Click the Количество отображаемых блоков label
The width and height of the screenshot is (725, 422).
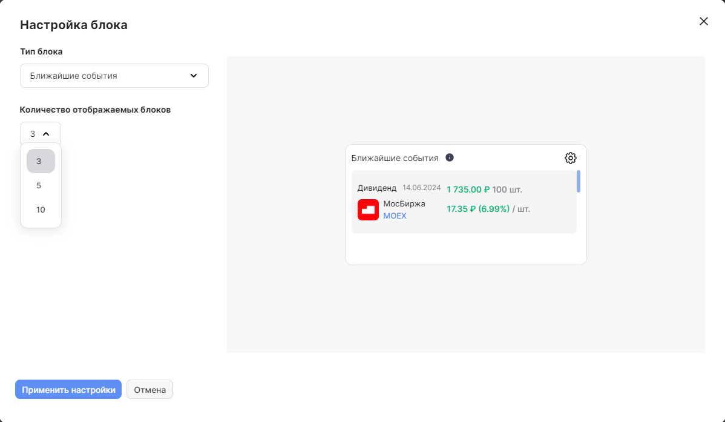[95, 110]
